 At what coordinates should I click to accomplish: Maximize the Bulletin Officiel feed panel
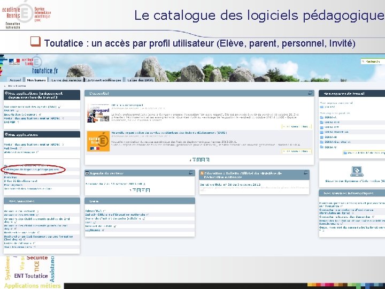306,173
